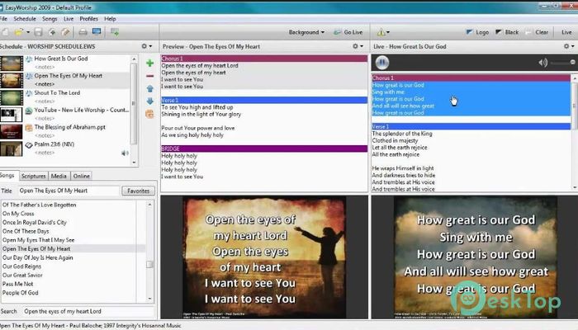Click the schedule list scroll-down arrow
The width and height of the screenshot is (578, 330).
[x=134, y=163]
